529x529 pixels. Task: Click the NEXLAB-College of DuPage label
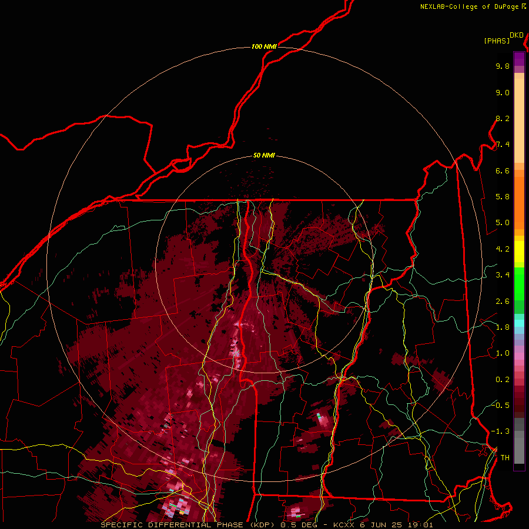[470, 6]
